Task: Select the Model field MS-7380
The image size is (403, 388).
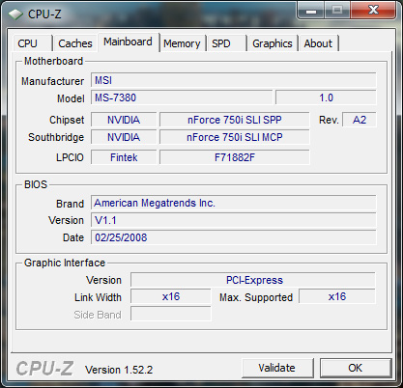Action: (x=182, y=97)
